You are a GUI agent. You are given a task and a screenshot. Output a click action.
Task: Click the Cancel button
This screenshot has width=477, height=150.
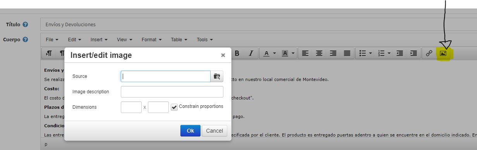[214, 131]
